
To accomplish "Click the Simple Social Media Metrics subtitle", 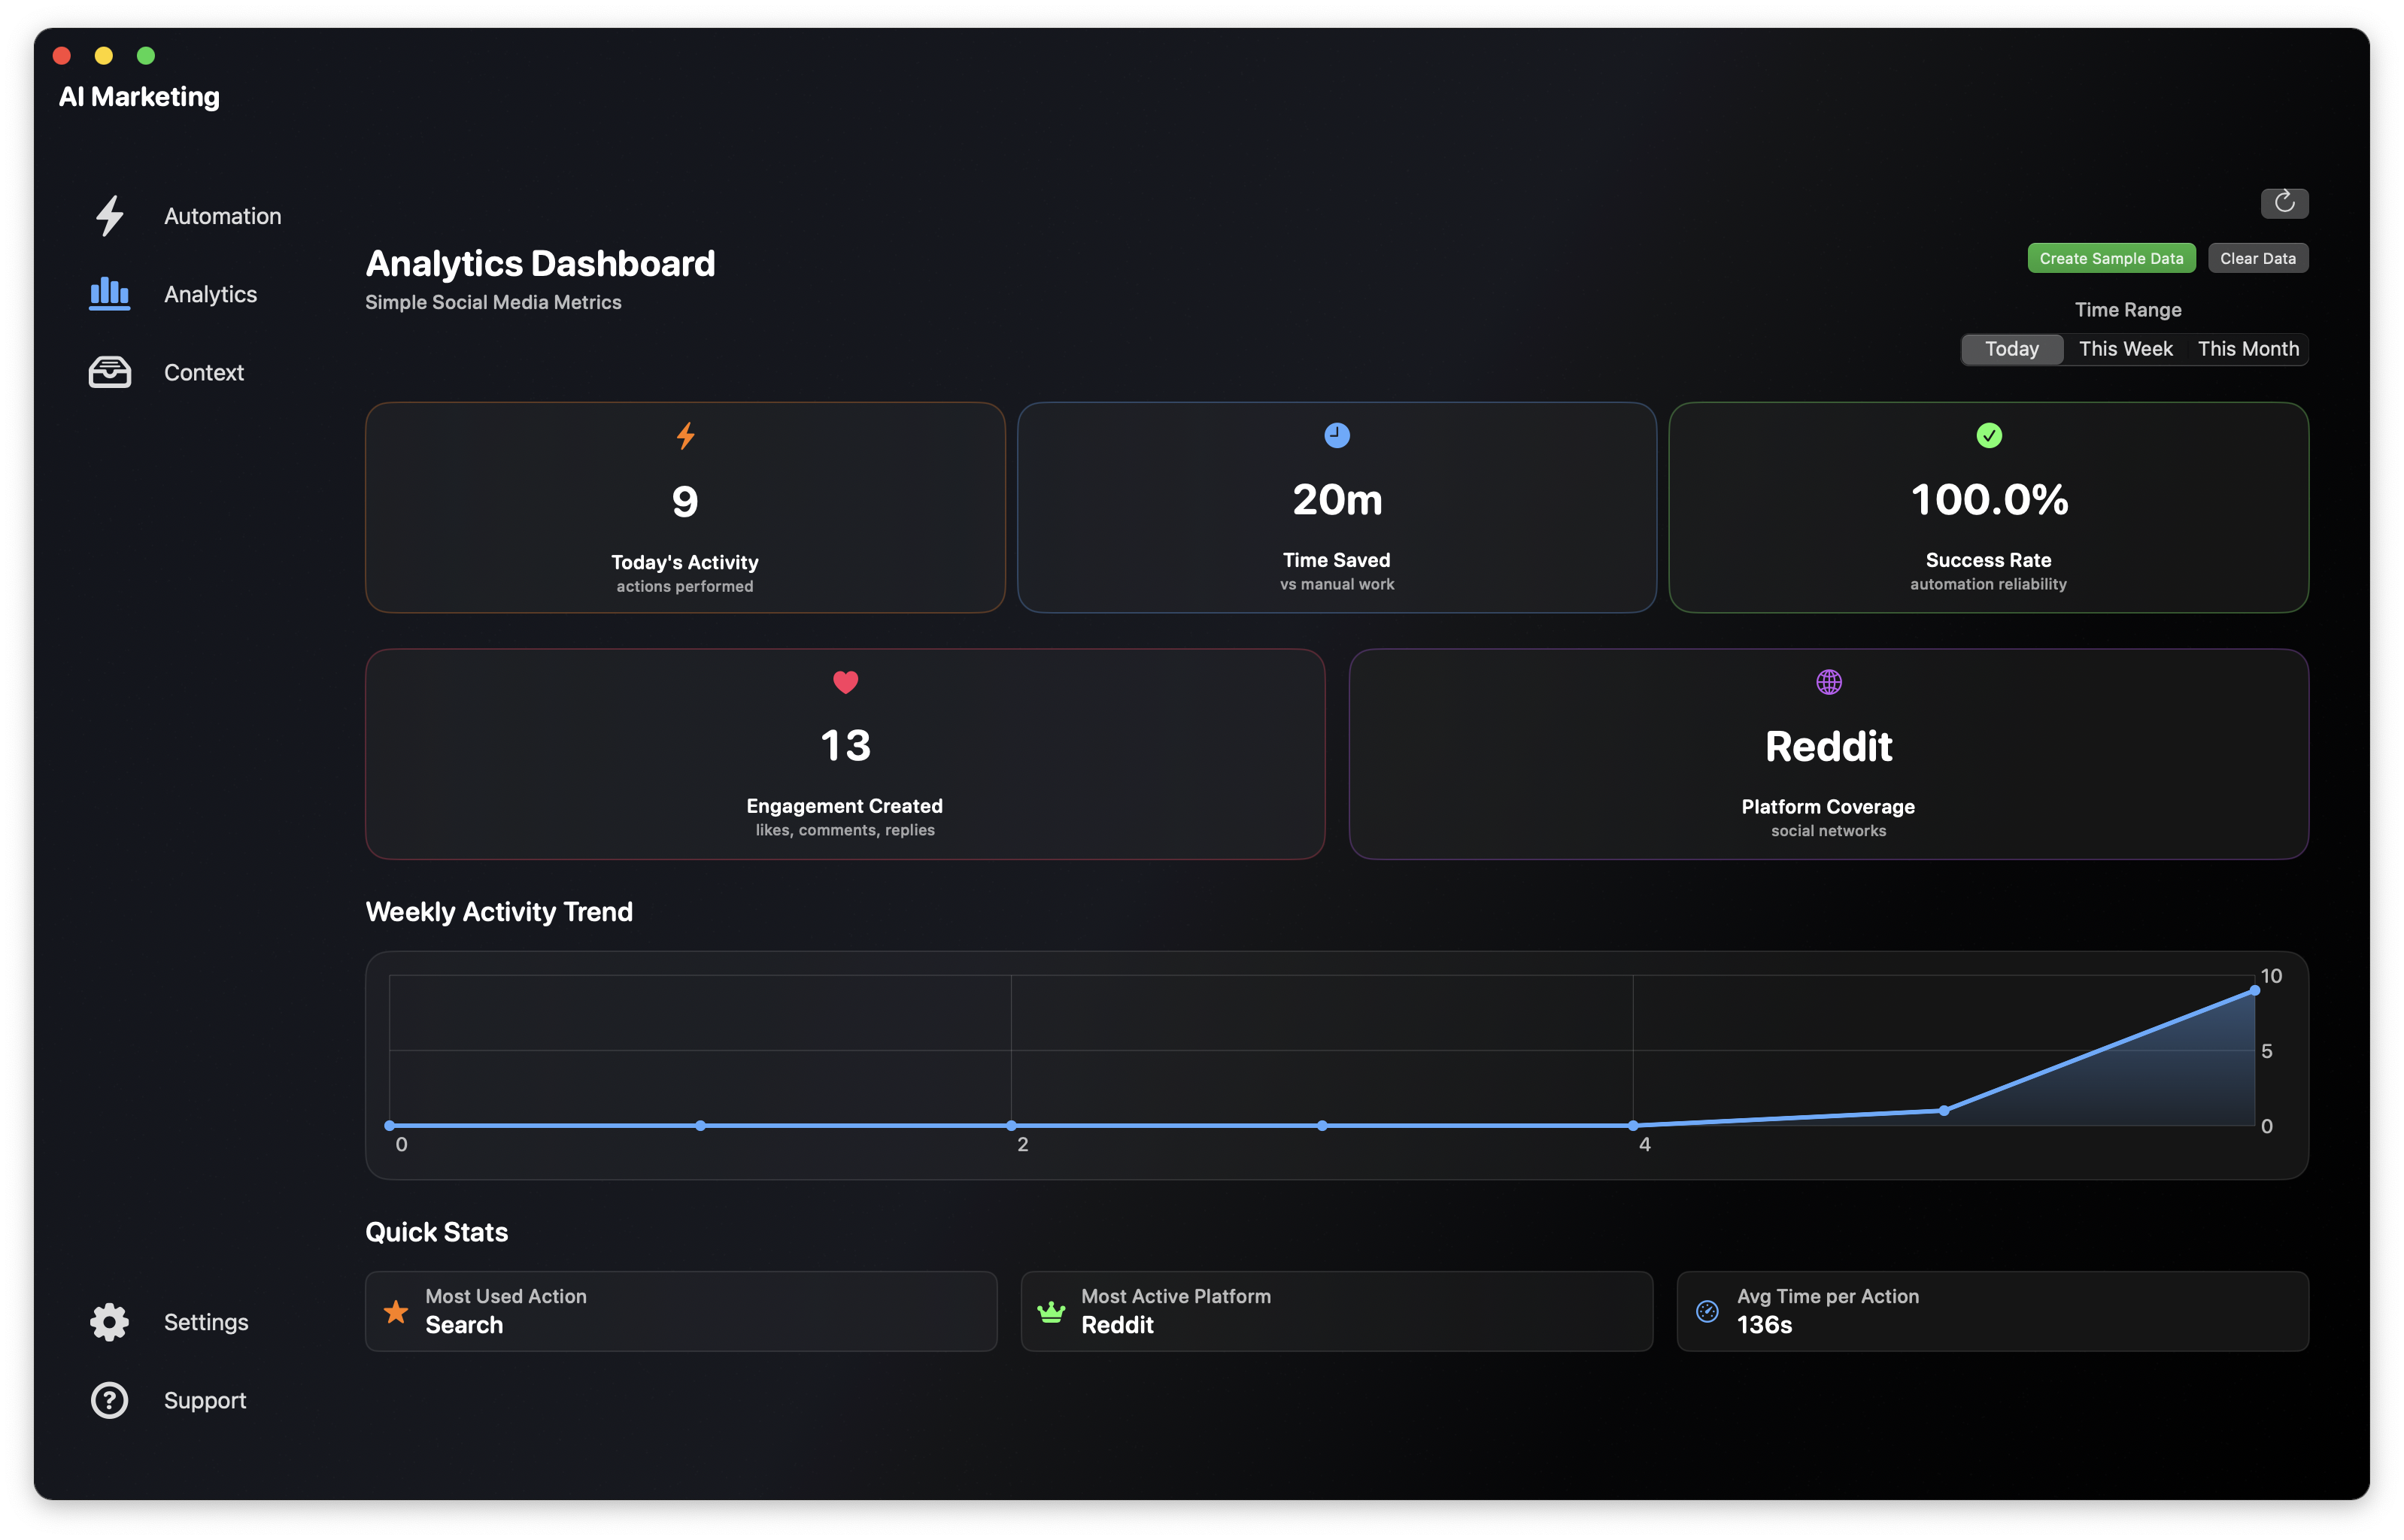I will click(x=493, y=302).
